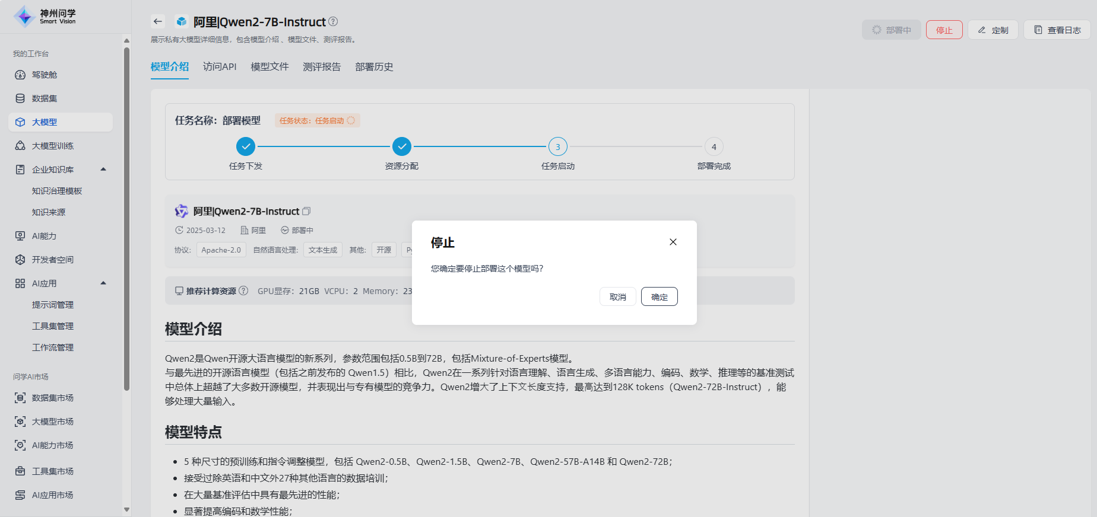Select 知识治理模板 in sidebar tree

pyautogui.click(x=57, y=191)
